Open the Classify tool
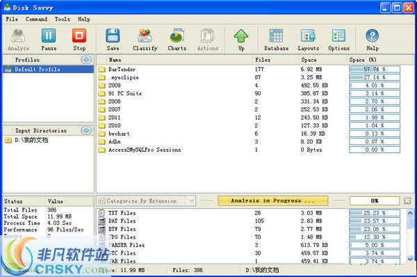Image resolution: width=417 pixels, height=277 pixels. pyautogui.click(x=145, y=40)
